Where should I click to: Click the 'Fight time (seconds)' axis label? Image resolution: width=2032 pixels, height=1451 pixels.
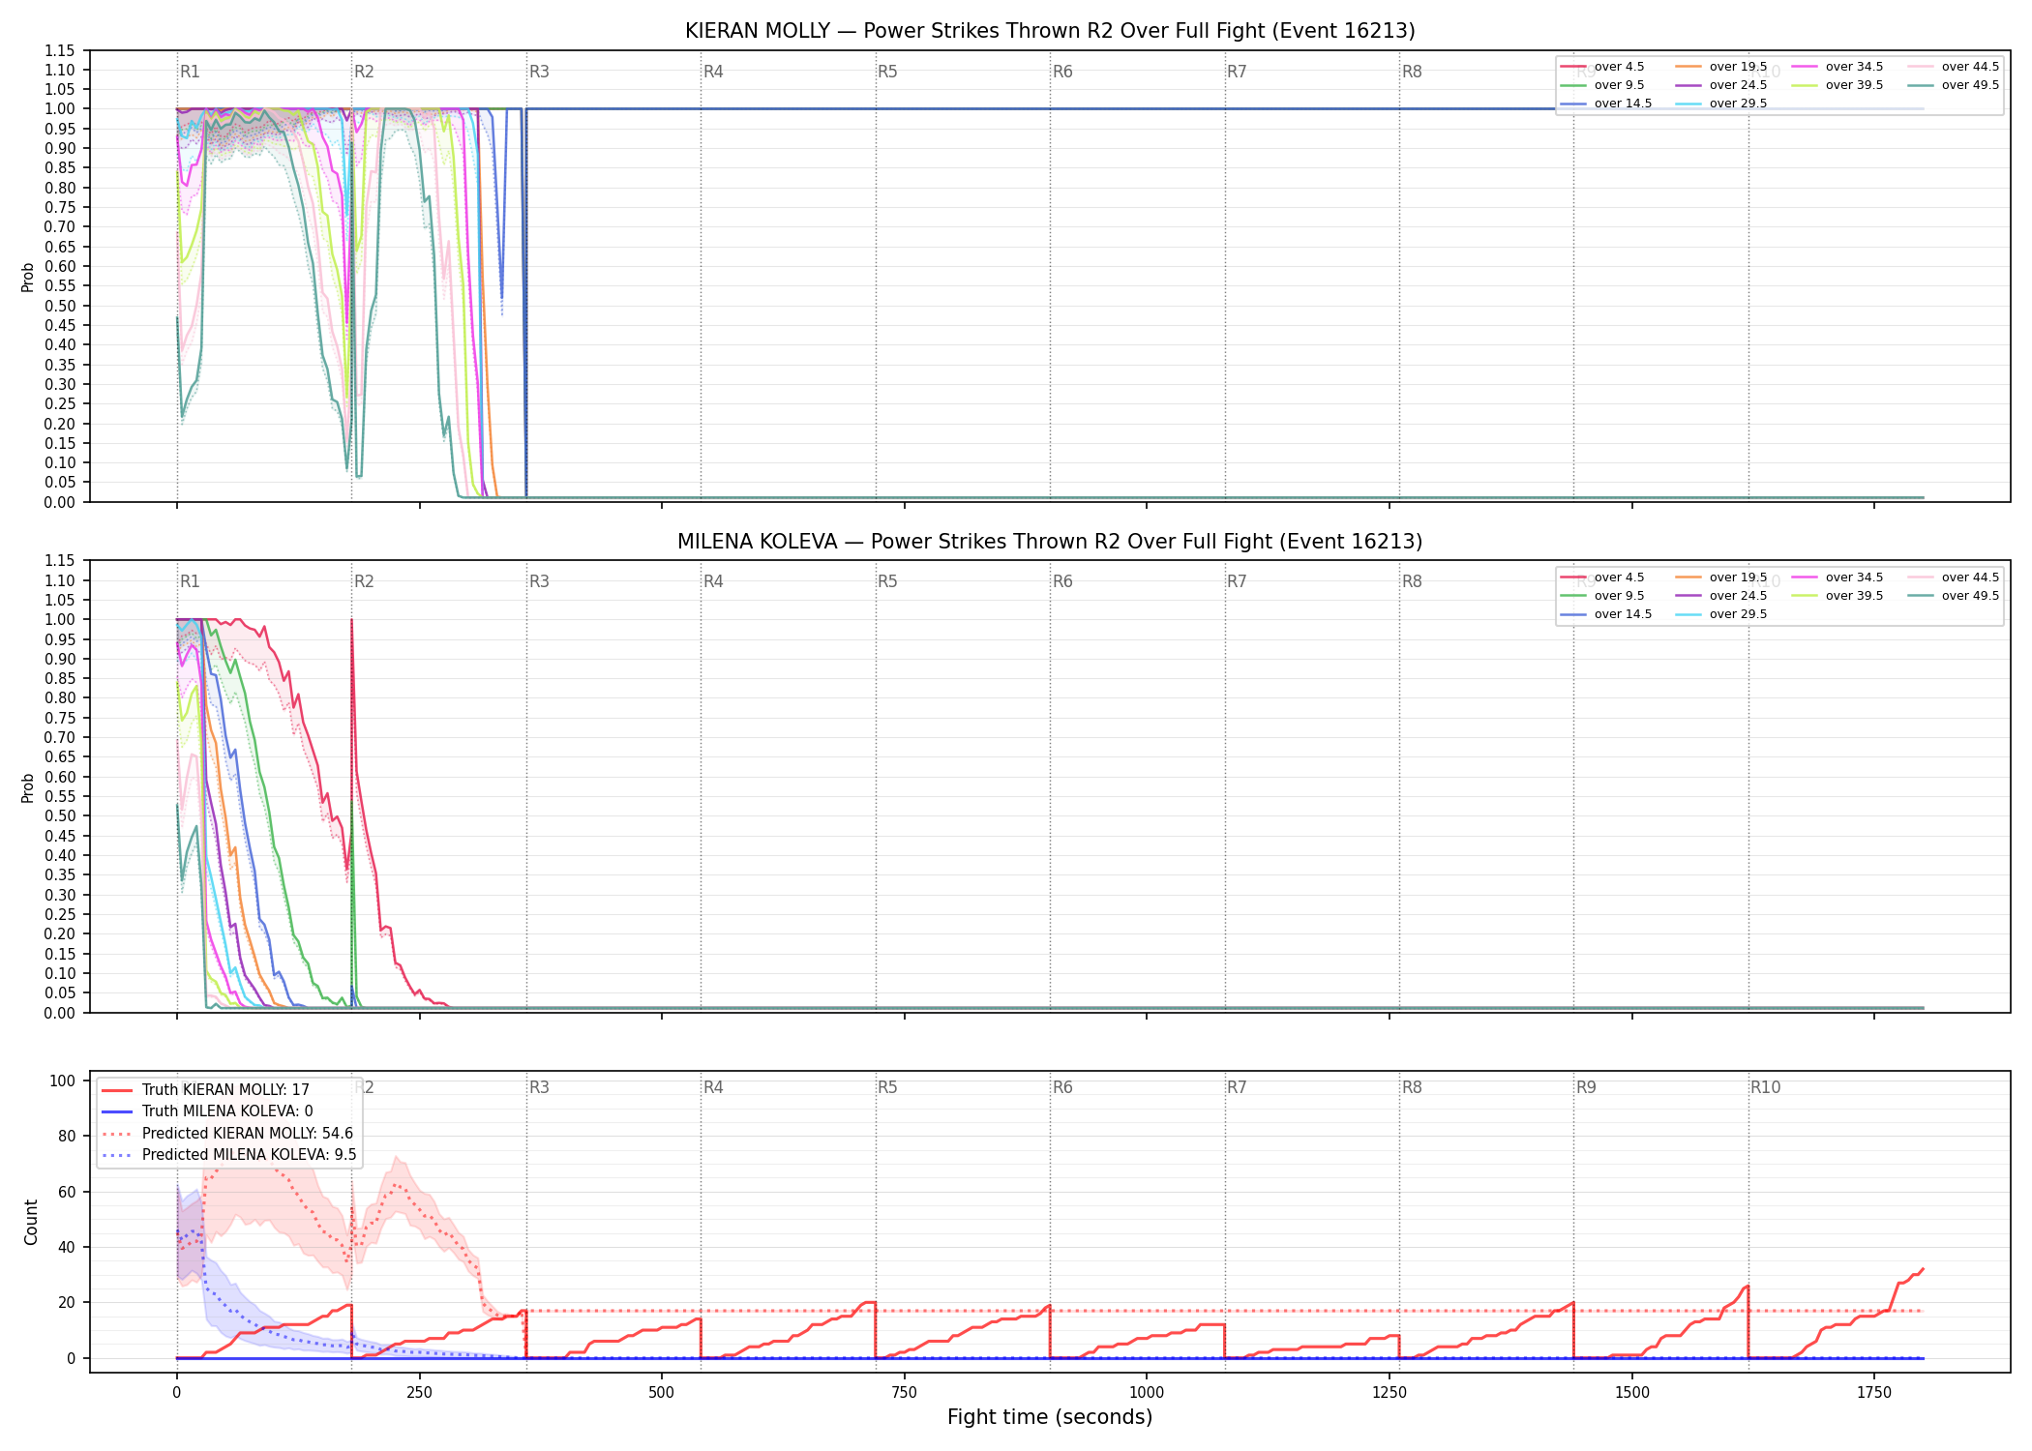tap(1050, 1417)
